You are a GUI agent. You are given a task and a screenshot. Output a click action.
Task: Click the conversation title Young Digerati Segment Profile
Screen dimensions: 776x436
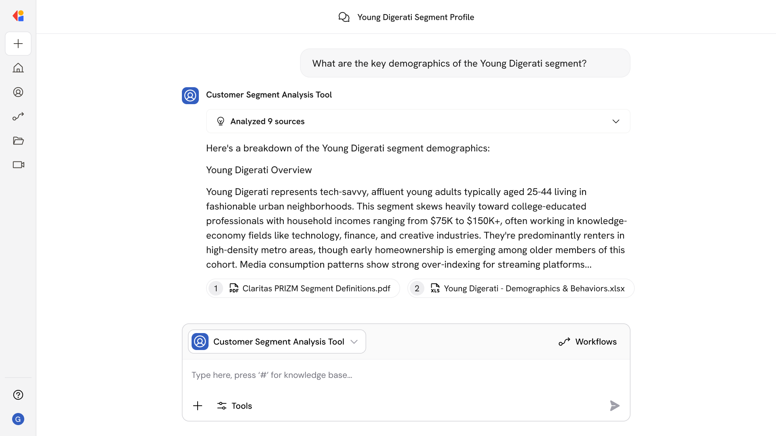tap(415, 17)
